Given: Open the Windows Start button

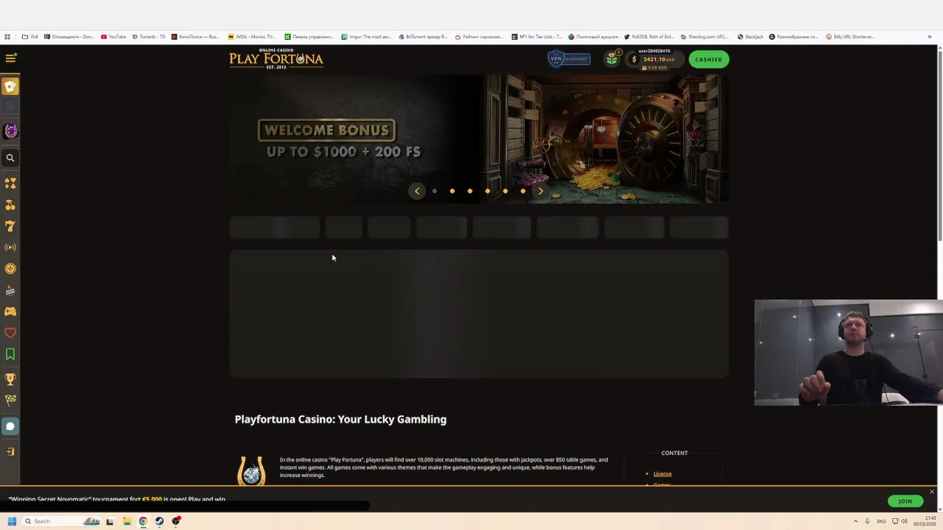Looking at the screenshot, I should [x=12, y=521].
